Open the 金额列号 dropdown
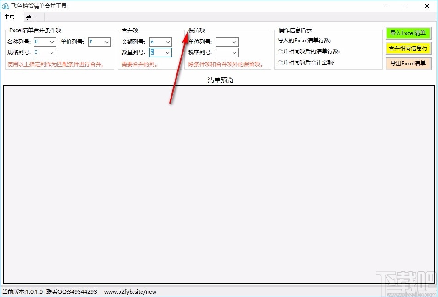 tap(167, 41)
